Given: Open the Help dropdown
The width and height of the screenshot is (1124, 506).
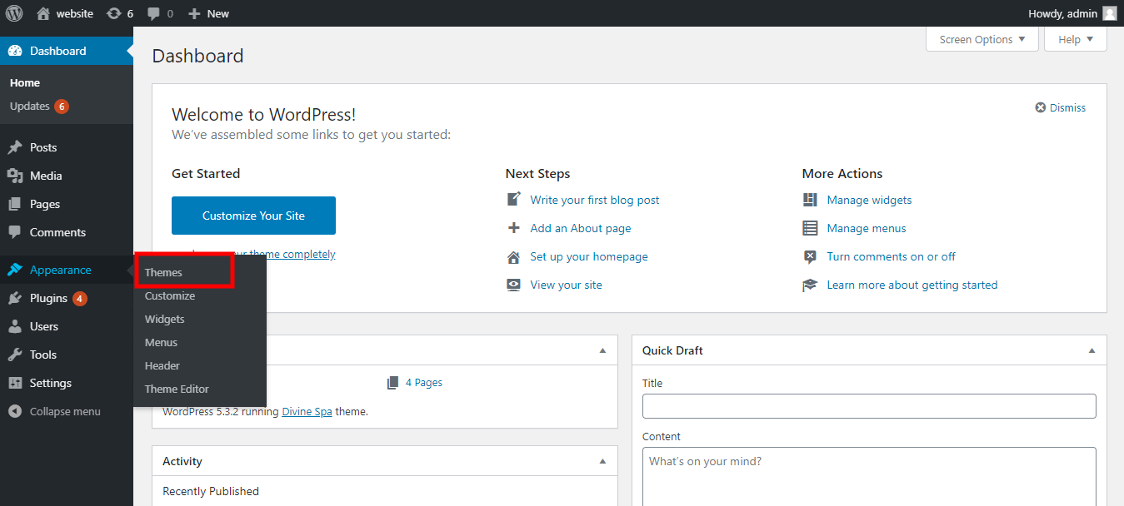Looking at the screenshot, I should click(1076, 39).
